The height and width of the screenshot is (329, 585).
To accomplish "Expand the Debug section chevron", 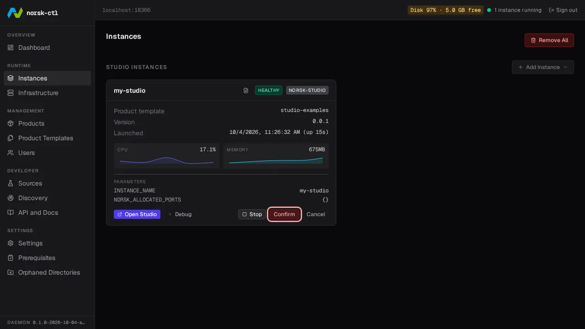I will [170, 214].
